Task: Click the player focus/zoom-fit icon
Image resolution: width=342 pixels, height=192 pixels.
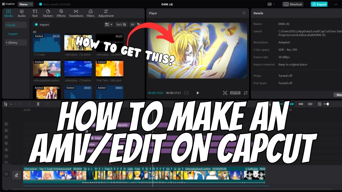Action: [225, 93]
